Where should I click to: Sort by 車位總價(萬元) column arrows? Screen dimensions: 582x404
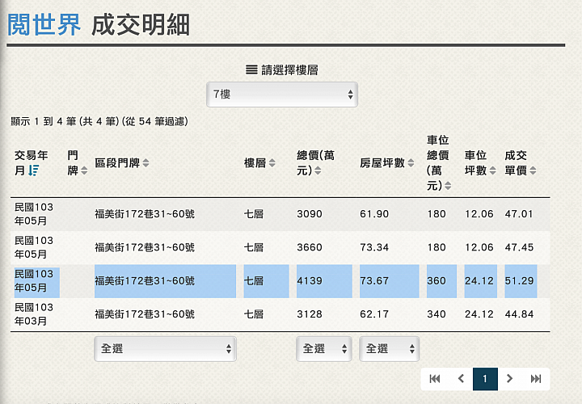pos(448,186)
